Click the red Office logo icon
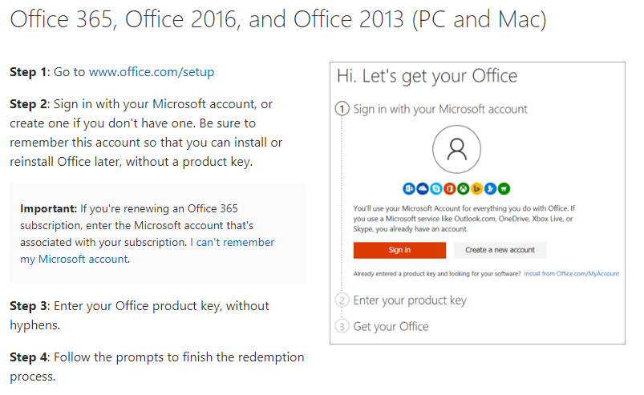 450,189
